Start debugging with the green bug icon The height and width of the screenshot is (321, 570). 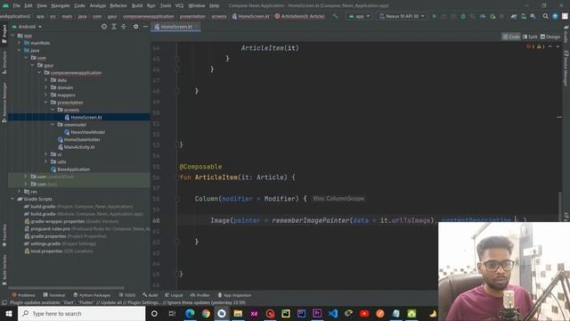point(463,16)
